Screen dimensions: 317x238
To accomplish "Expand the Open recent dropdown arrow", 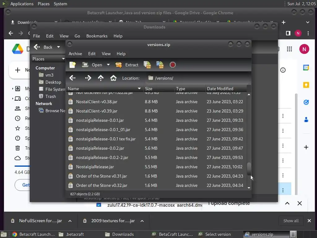I will click(x=108, y=65).
